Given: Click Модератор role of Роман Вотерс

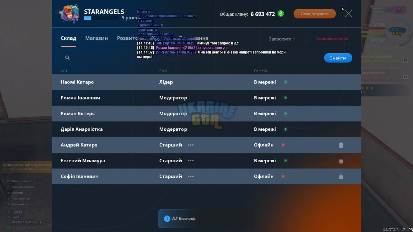Looking at the screenshot, I should coord(173,114).
